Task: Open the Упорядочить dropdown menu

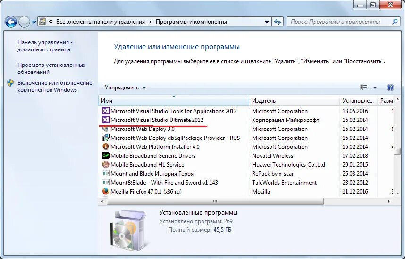Action: pyautogui.click(x=125, y=88)
